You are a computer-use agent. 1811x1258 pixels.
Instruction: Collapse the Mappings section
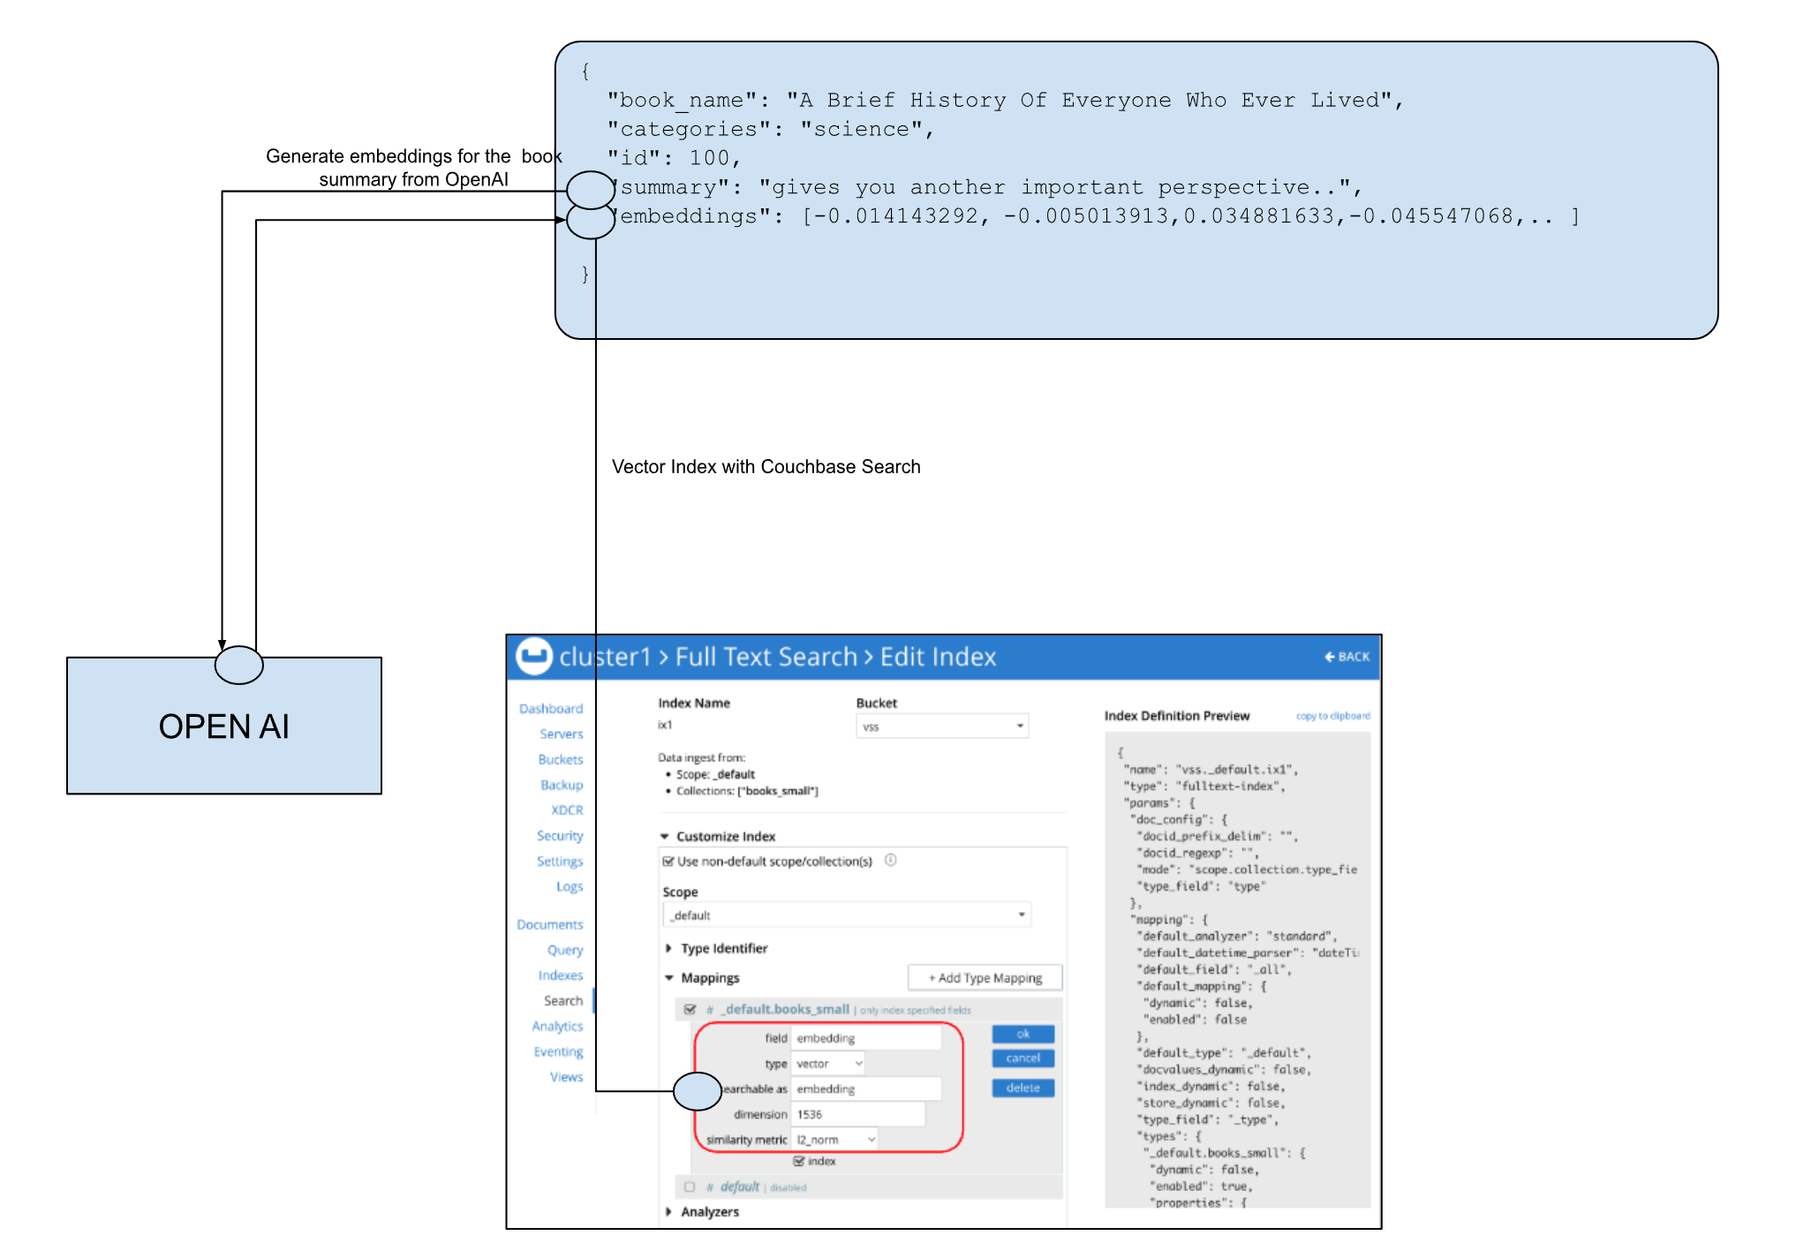(703, 978)
